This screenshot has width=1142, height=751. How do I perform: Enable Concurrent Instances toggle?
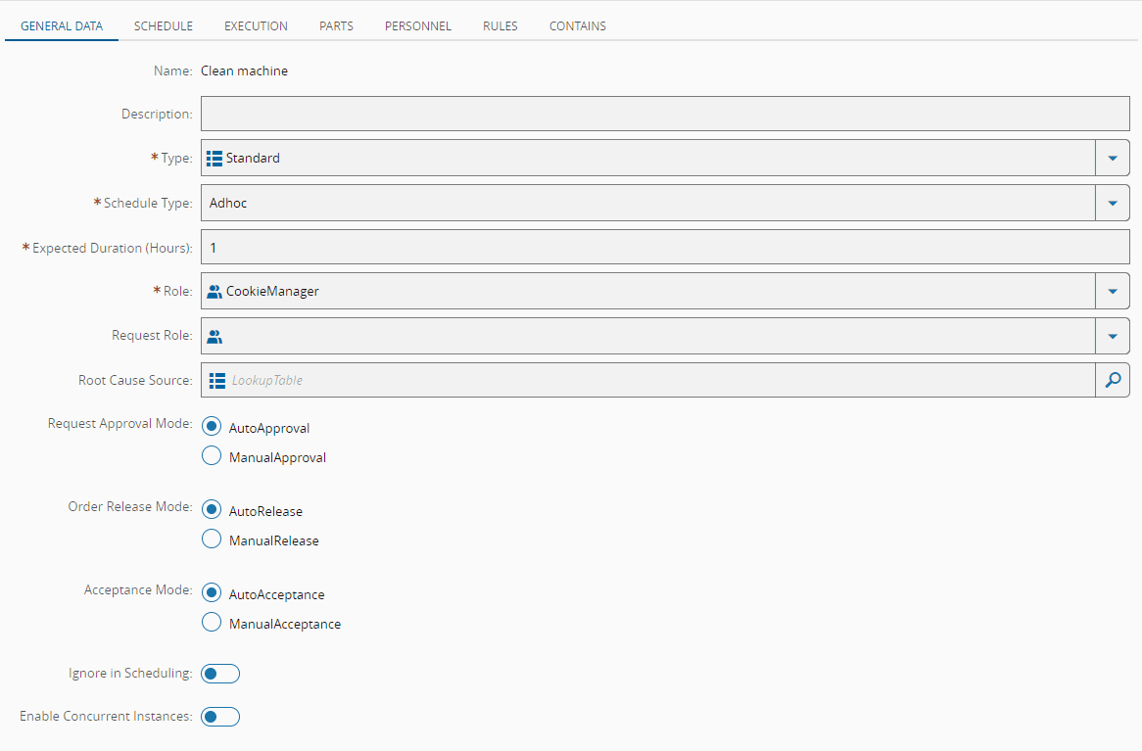220,717
